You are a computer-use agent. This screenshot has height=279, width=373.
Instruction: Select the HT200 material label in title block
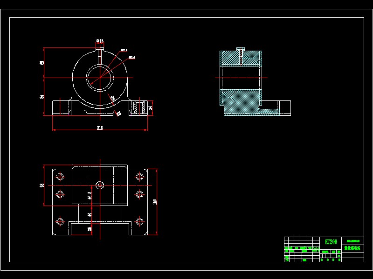click(331, 242)
